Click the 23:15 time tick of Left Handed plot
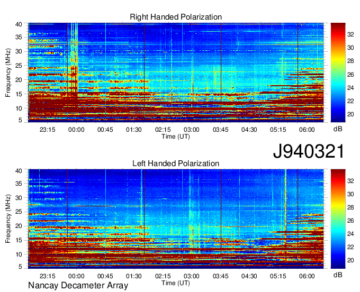Screen dimensions: 360x292 pos(47,276)
